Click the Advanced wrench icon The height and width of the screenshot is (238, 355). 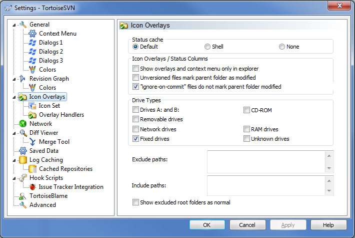pyautogui.click(x=23, y=205)
